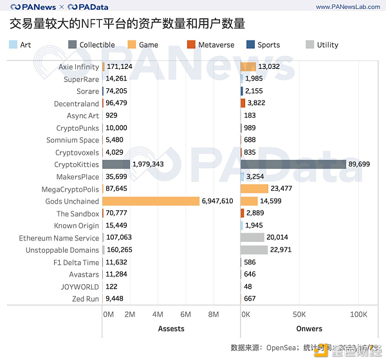386x361 pixels.
Task: Select the Known Origin row label
Action: click(77, 226)
